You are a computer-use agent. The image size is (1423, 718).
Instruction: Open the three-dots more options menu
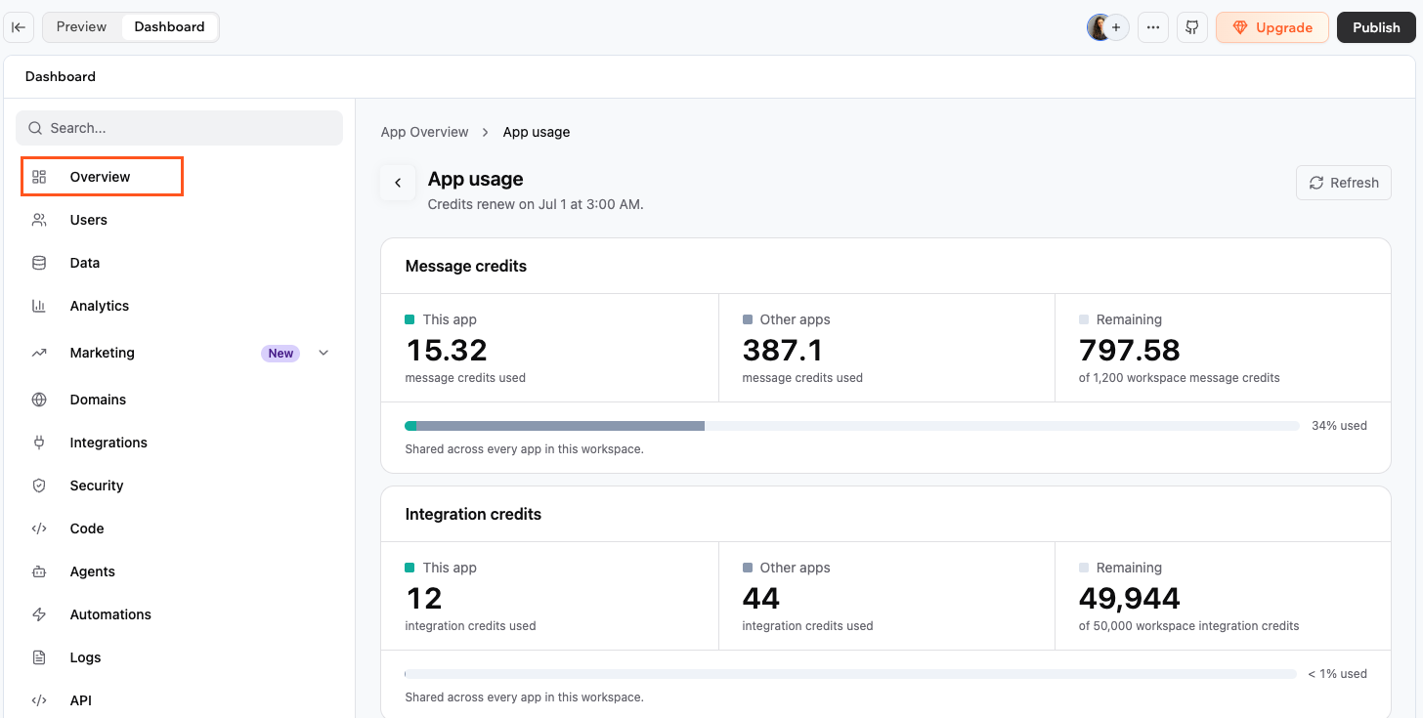pyautogui.click(x=1153, y=27)
